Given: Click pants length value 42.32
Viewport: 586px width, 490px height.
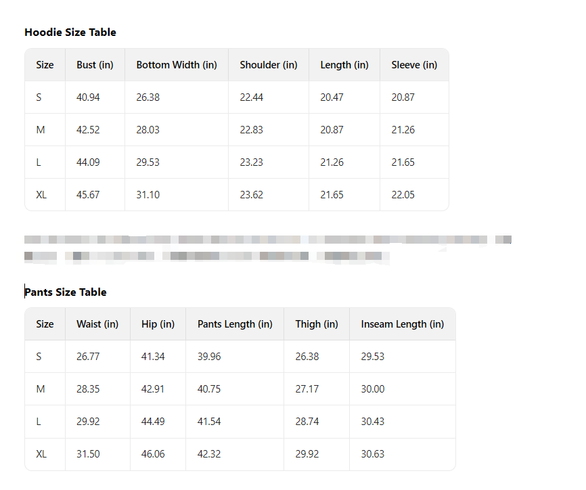Looking at the screenshot, I should click(209, 454).
